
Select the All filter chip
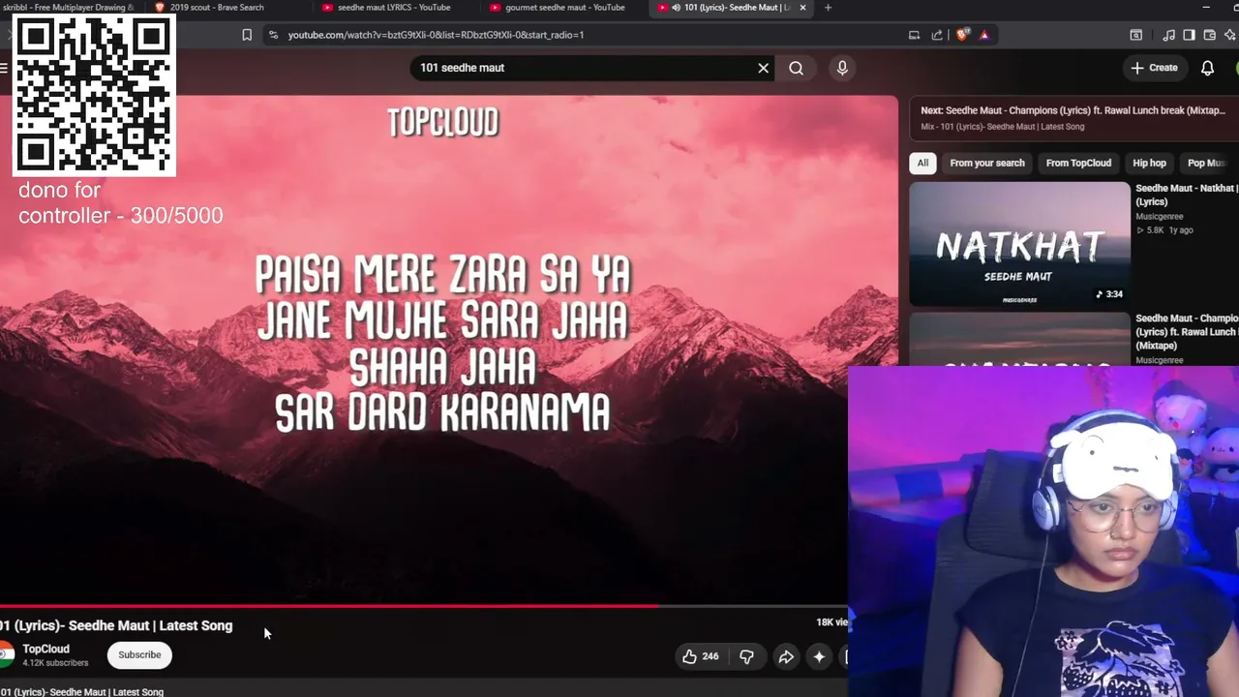pos(922,163)
